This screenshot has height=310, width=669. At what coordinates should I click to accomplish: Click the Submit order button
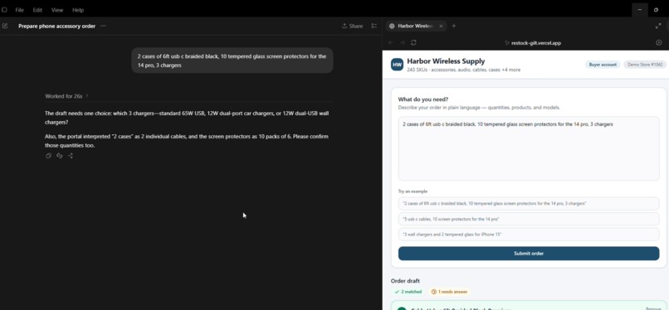pos(529,254)
